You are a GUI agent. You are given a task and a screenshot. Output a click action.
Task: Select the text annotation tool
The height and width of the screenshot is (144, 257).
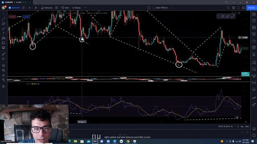tap(4, 33)
